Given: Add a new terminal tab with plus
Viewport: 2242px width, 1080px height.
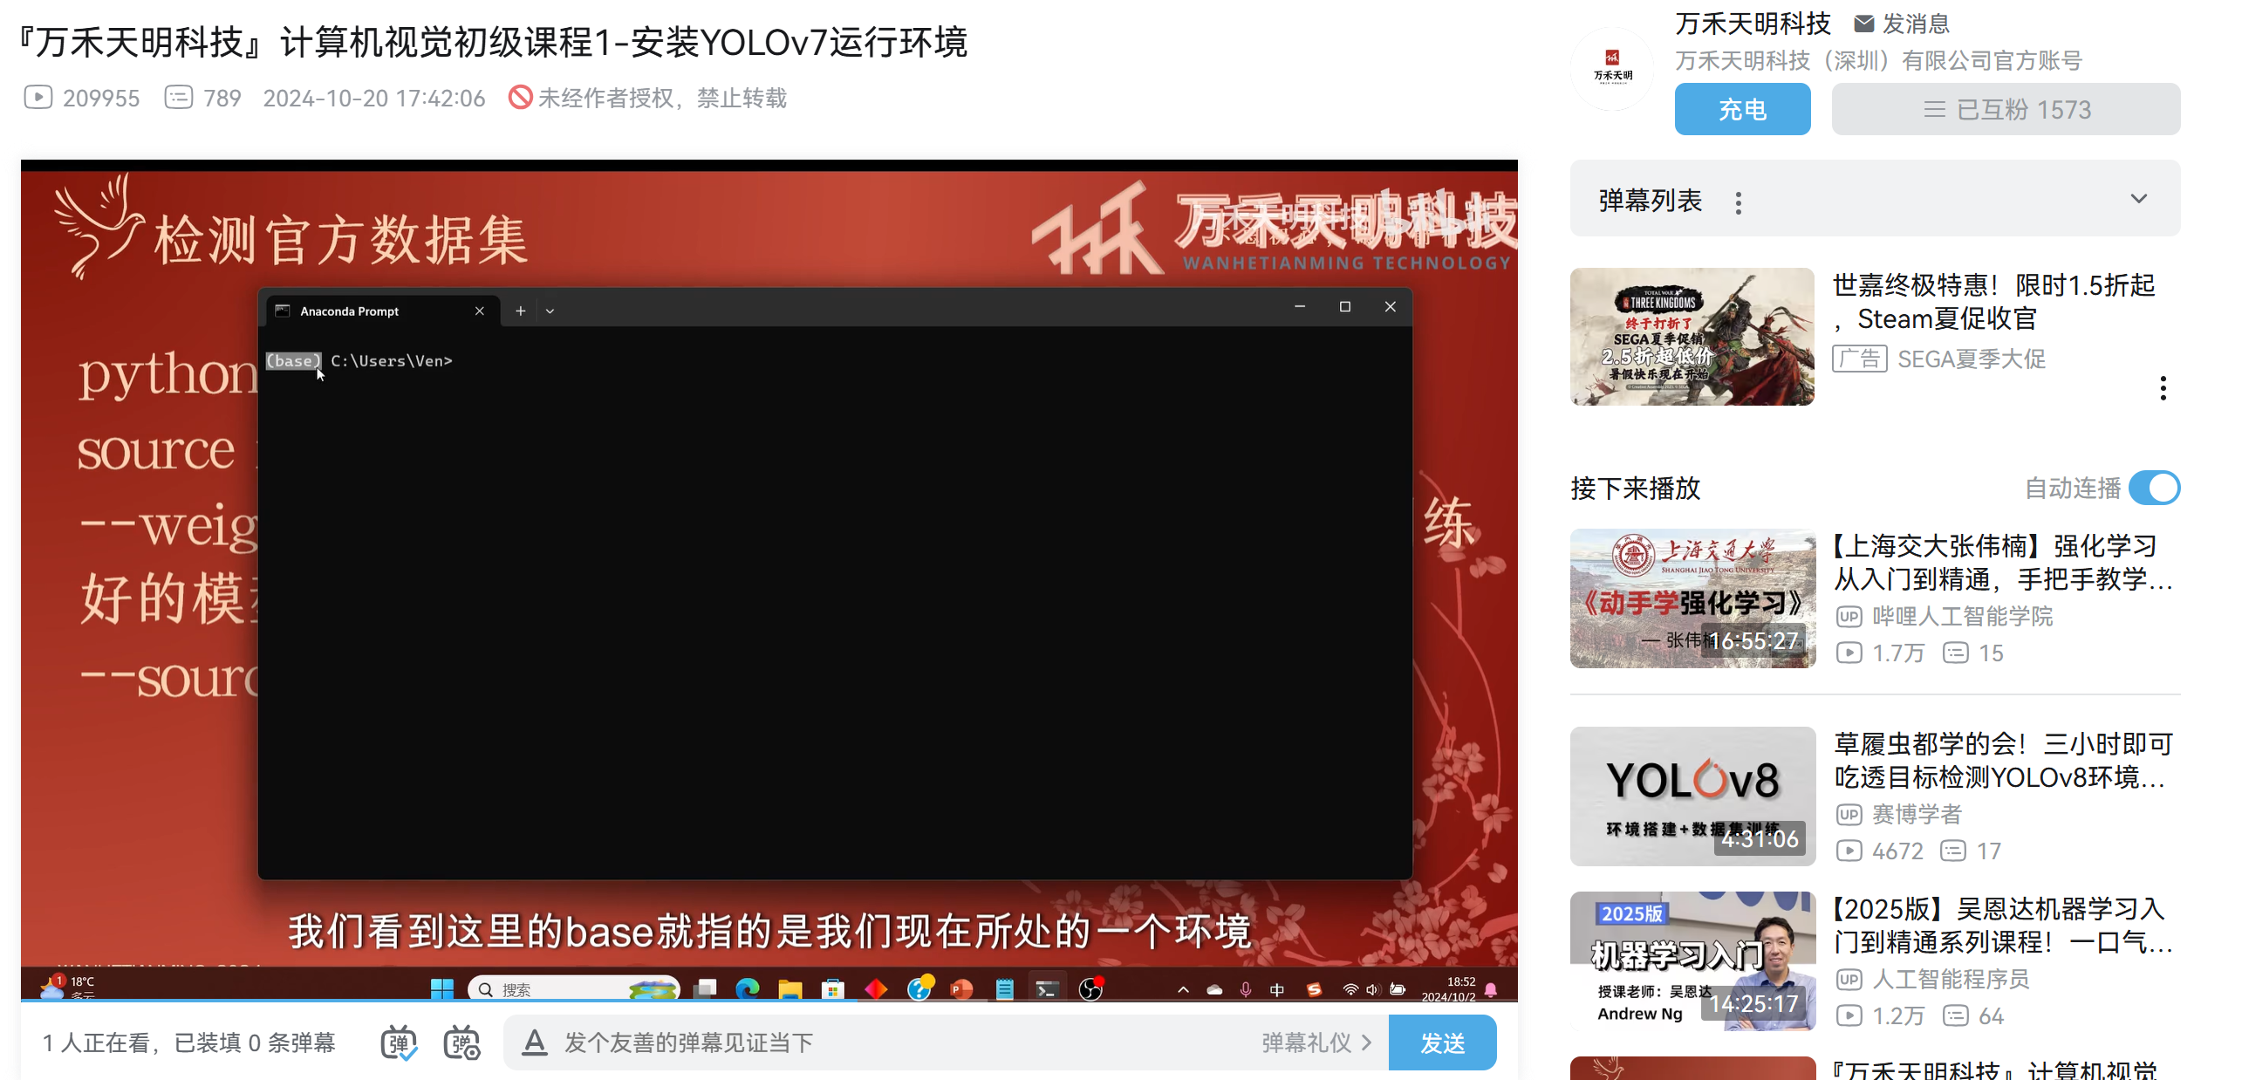Looking at the screenshot, I should click(520, 311).
